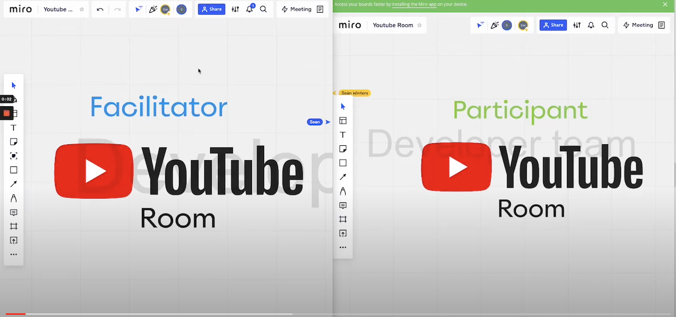Select the Sticky note tool on Participant toolbar
The image size is (676, 317).
[343, 149]
